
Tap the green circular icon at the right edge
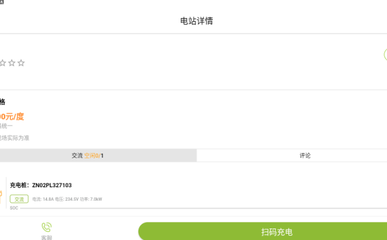pos(385,55)
